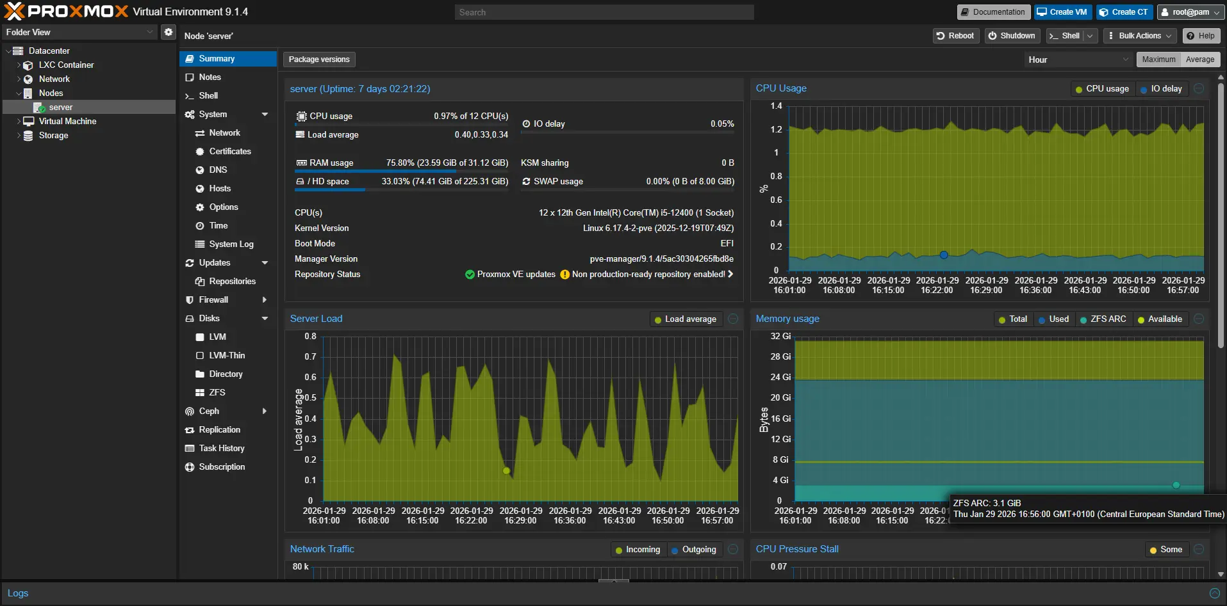
Task: Open the Notes tab for node server
Action: pyautogui.click(x=209, y=77)
